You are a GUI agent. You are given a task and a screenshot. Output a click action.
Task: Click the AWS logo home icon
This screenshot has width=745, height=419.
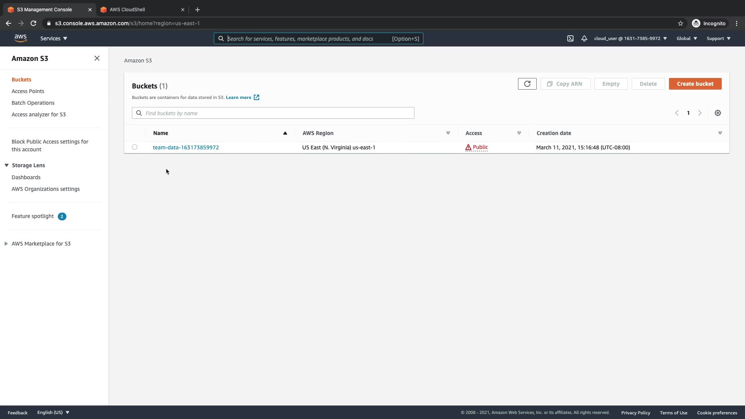[x=21, y=38]
